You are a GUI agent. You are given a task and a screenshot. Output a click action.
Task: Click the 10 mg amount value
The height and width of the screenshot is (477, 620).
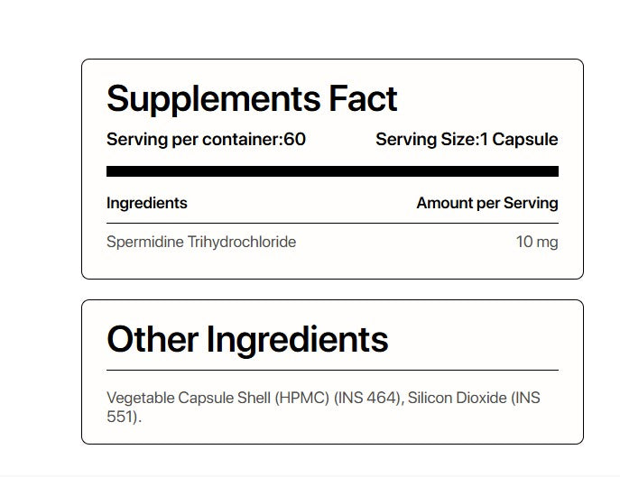pos(537,242)
